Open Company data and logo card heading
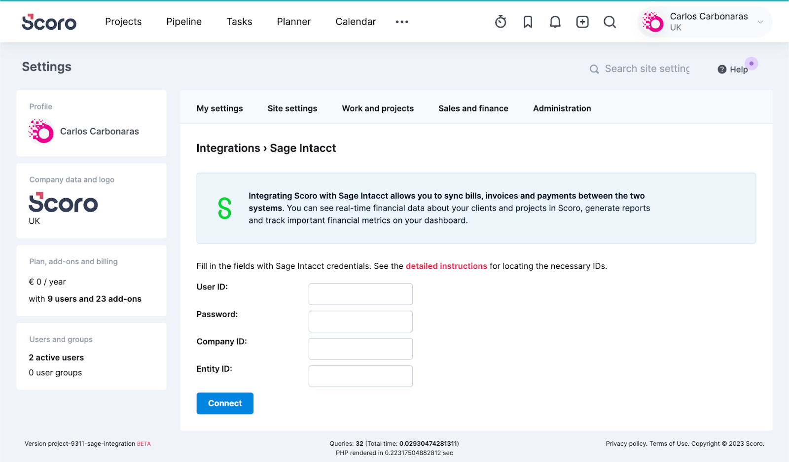Image resolution: width=789 pixels, height=462 pixels. [x=72, y=179]
